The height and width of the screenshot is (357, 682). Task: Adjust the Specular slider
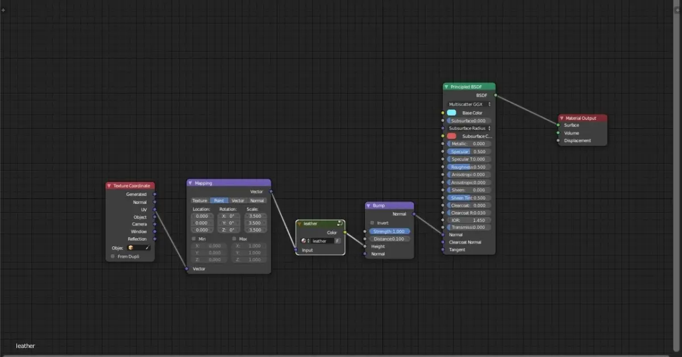[x=469, y=152]
